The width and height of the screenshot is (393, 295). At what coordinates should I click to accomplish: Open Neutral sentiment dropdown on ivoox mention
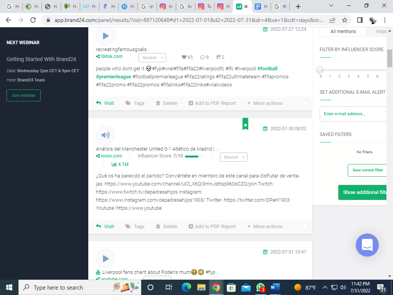coord(234,157)
